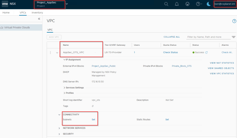Collapse CONNECTIVITY section chevron
The height and width of the screenshot is (138, 237).
point(59,115)
